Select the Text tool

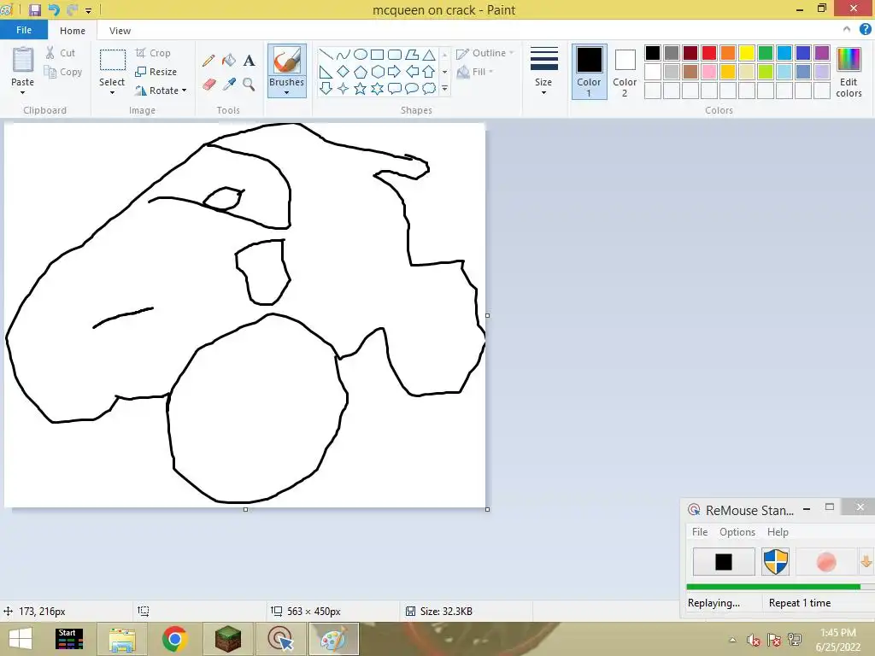pyautogui.click(x=249, y=61)
